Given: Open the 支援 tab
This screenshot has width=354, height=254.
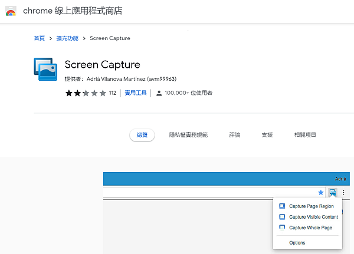Looking at the screenshot, I should click(x=267, y=135).
